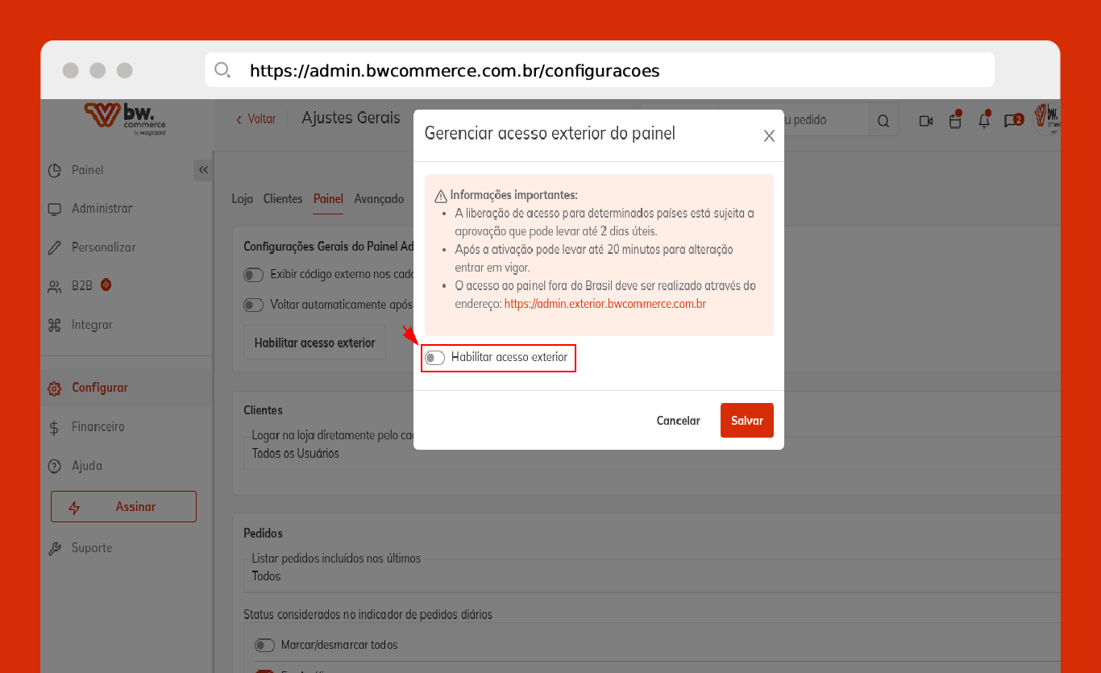This screenshot has width=1101, height=673.
Task: Click the Ajustes Gerais page heading
Action: tap(351, 118)
